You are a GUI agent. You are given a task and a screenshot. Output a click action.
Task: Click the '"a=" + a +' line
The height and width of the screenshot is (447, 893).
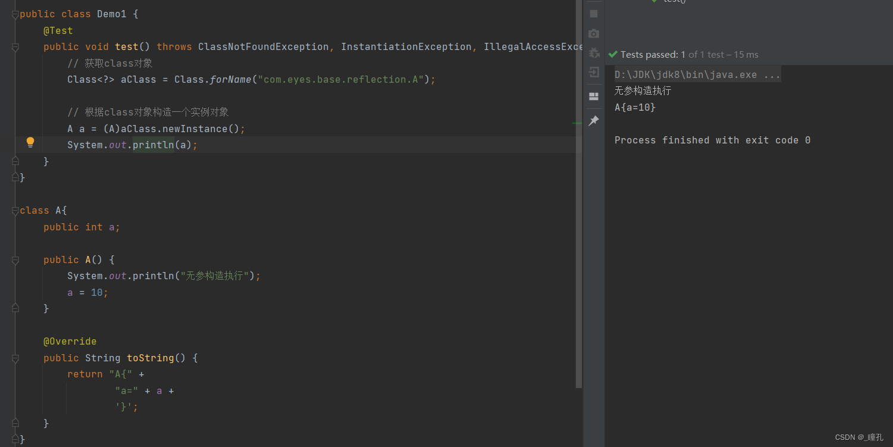click(144, 391)
